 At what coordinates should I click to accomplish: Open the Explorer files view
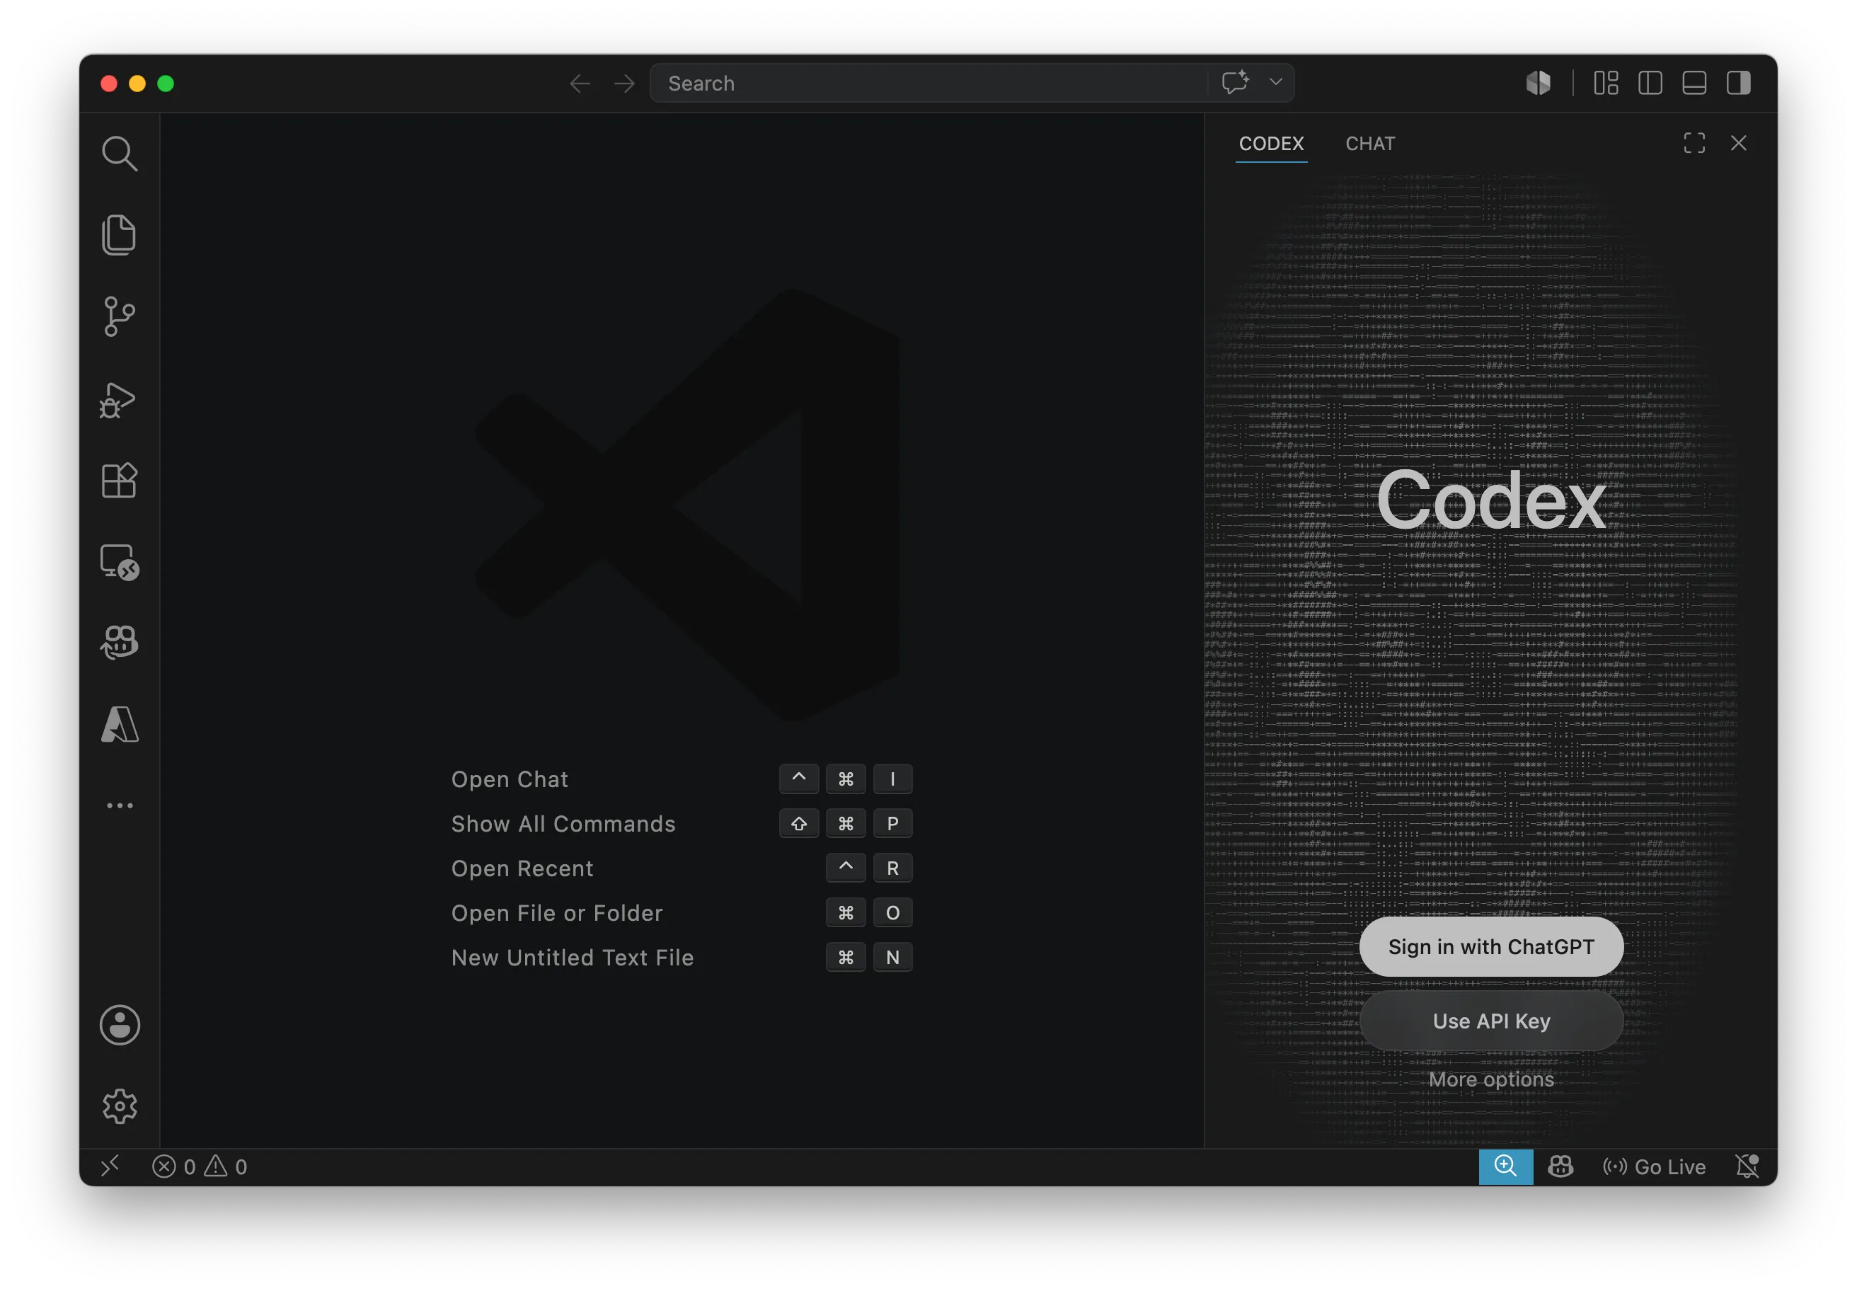pyautogui.click(x=120, y=234)
